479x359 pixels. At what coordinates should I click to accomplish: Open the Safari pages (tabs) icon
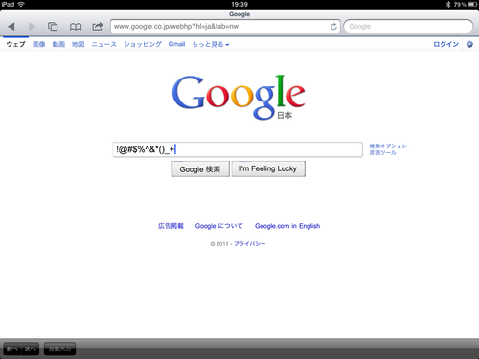(x=53, y=27)
